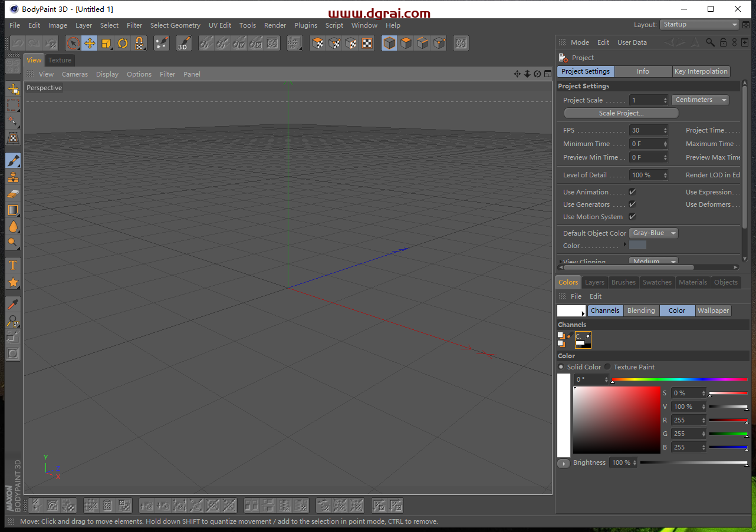Screen dimensions: 756x532
Task: Switch to the Layers tab
Action: click(x=594, y=282)
